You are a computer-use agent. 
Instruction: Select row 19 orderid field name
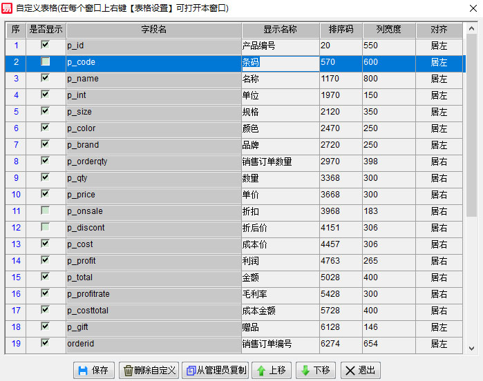(153, 344)
